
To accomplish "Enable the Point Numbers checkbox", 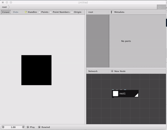I will pos(51,12).
